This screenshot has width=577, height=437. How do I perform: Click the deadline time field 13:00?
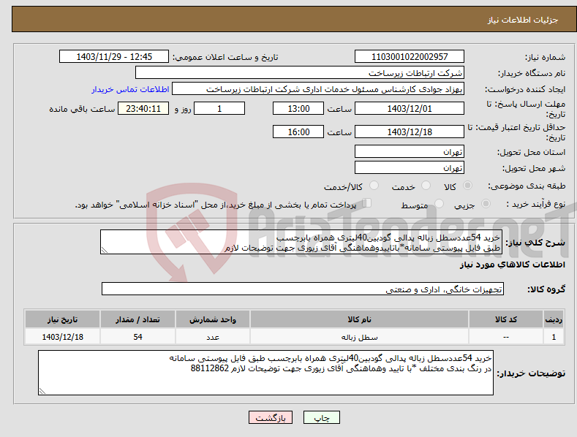click(298, 108)
